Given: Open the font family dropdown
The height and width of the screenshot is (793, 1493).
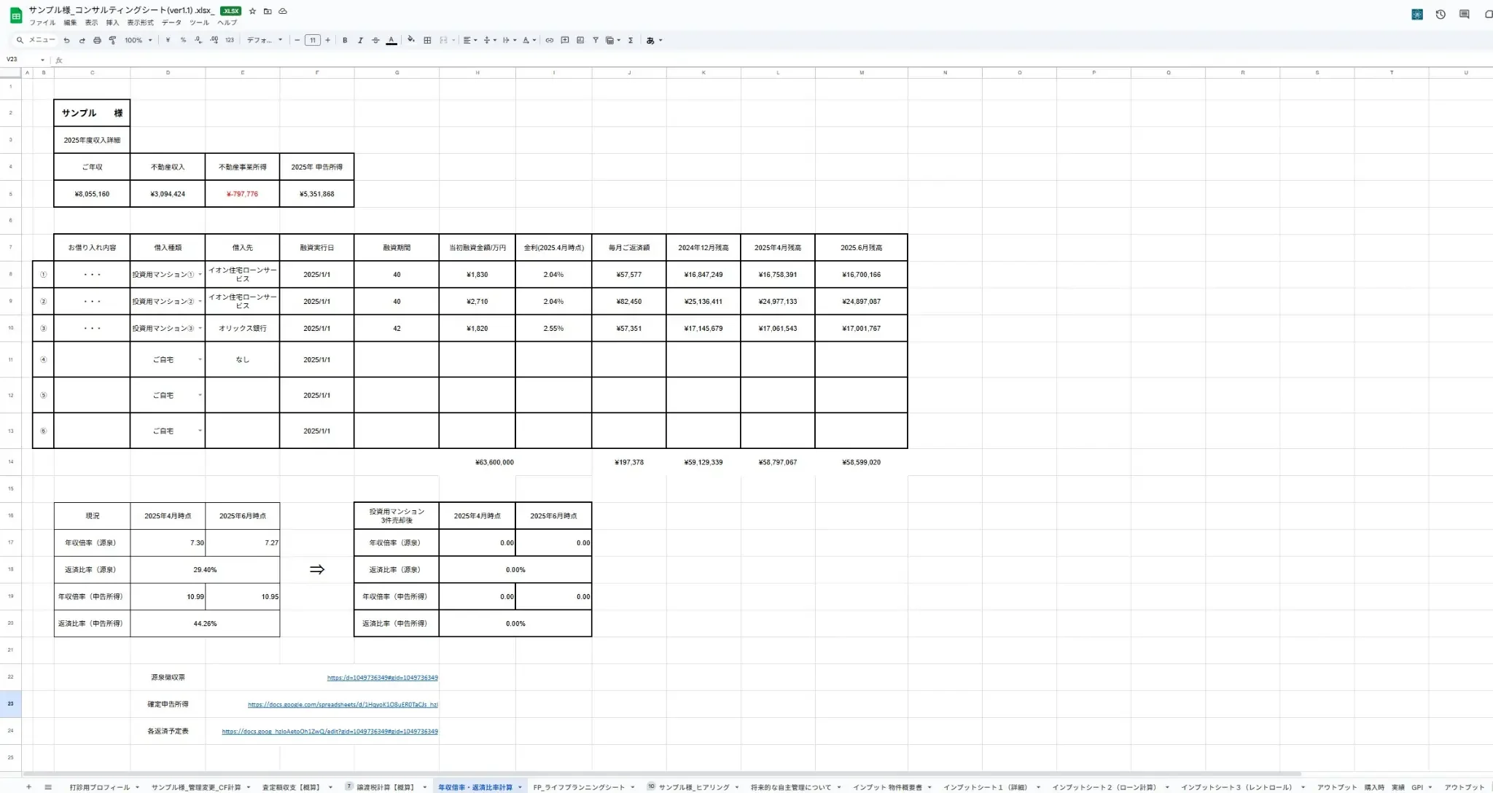Looking at the screenshot, I should [264, 40].
